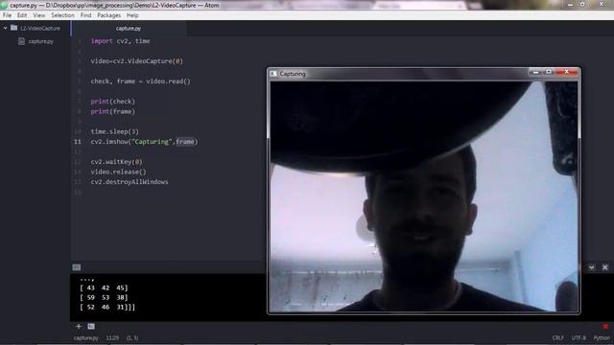Switch to the capture.py editor tab

click(x=129, y=28)
